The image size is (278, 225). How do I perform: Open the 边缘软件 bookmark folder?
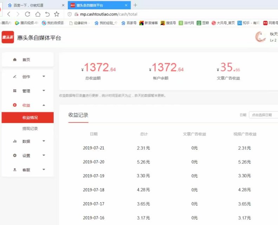click(79, 23)
